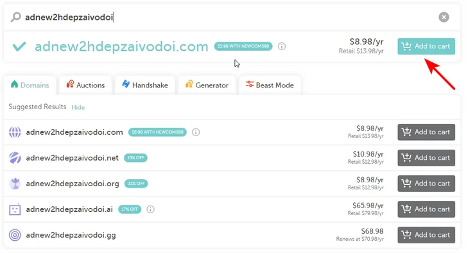Click the magnifying glass search icon
The image size is (468, 253).
16,17
